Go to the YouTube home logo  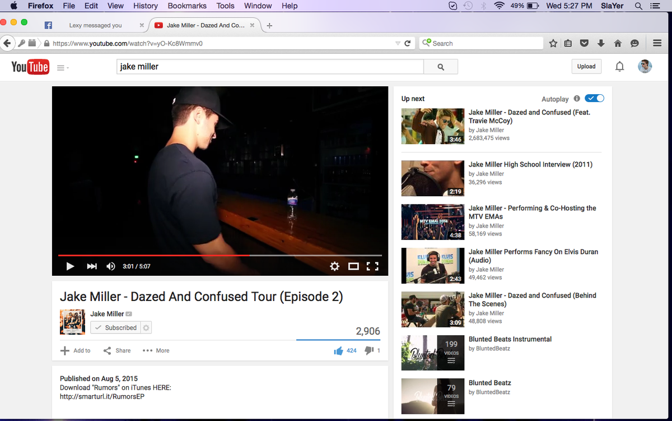30,67
